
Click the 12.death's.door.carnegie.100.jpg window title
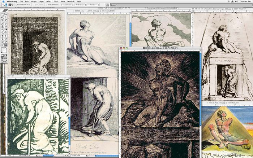224,9
